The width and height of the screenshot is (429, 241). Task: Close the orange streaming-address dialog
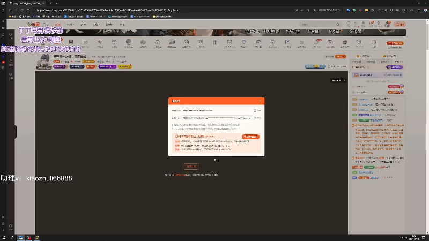tap(260, 101)
